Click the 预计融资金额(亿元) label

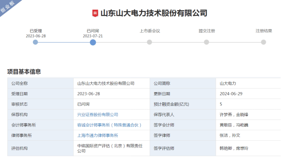172,104
